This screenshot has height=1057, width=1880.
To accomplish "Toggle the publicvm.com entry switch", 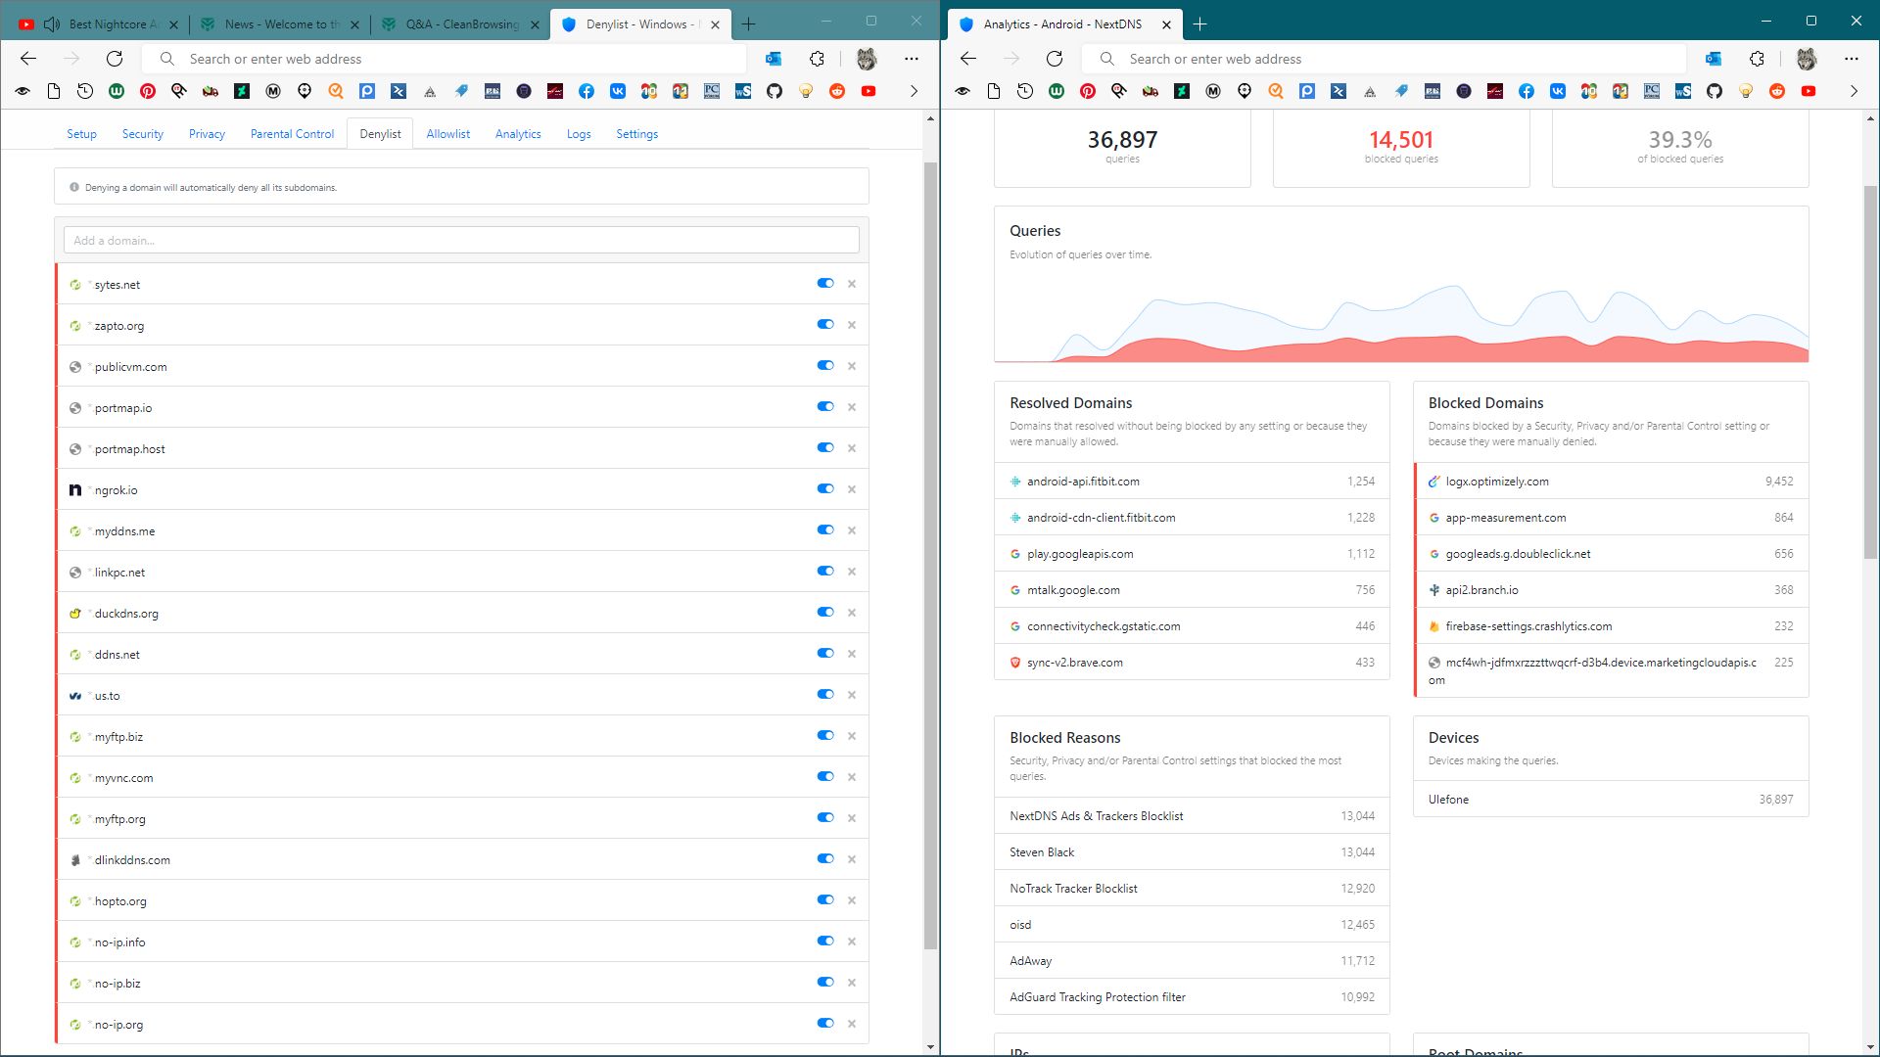I will [825, 365].
